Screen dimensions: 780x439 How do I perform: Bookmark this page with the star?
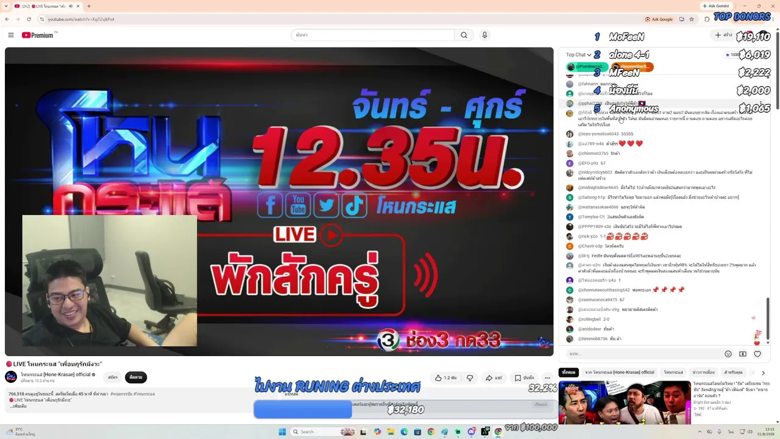click(x=692, y=19)
